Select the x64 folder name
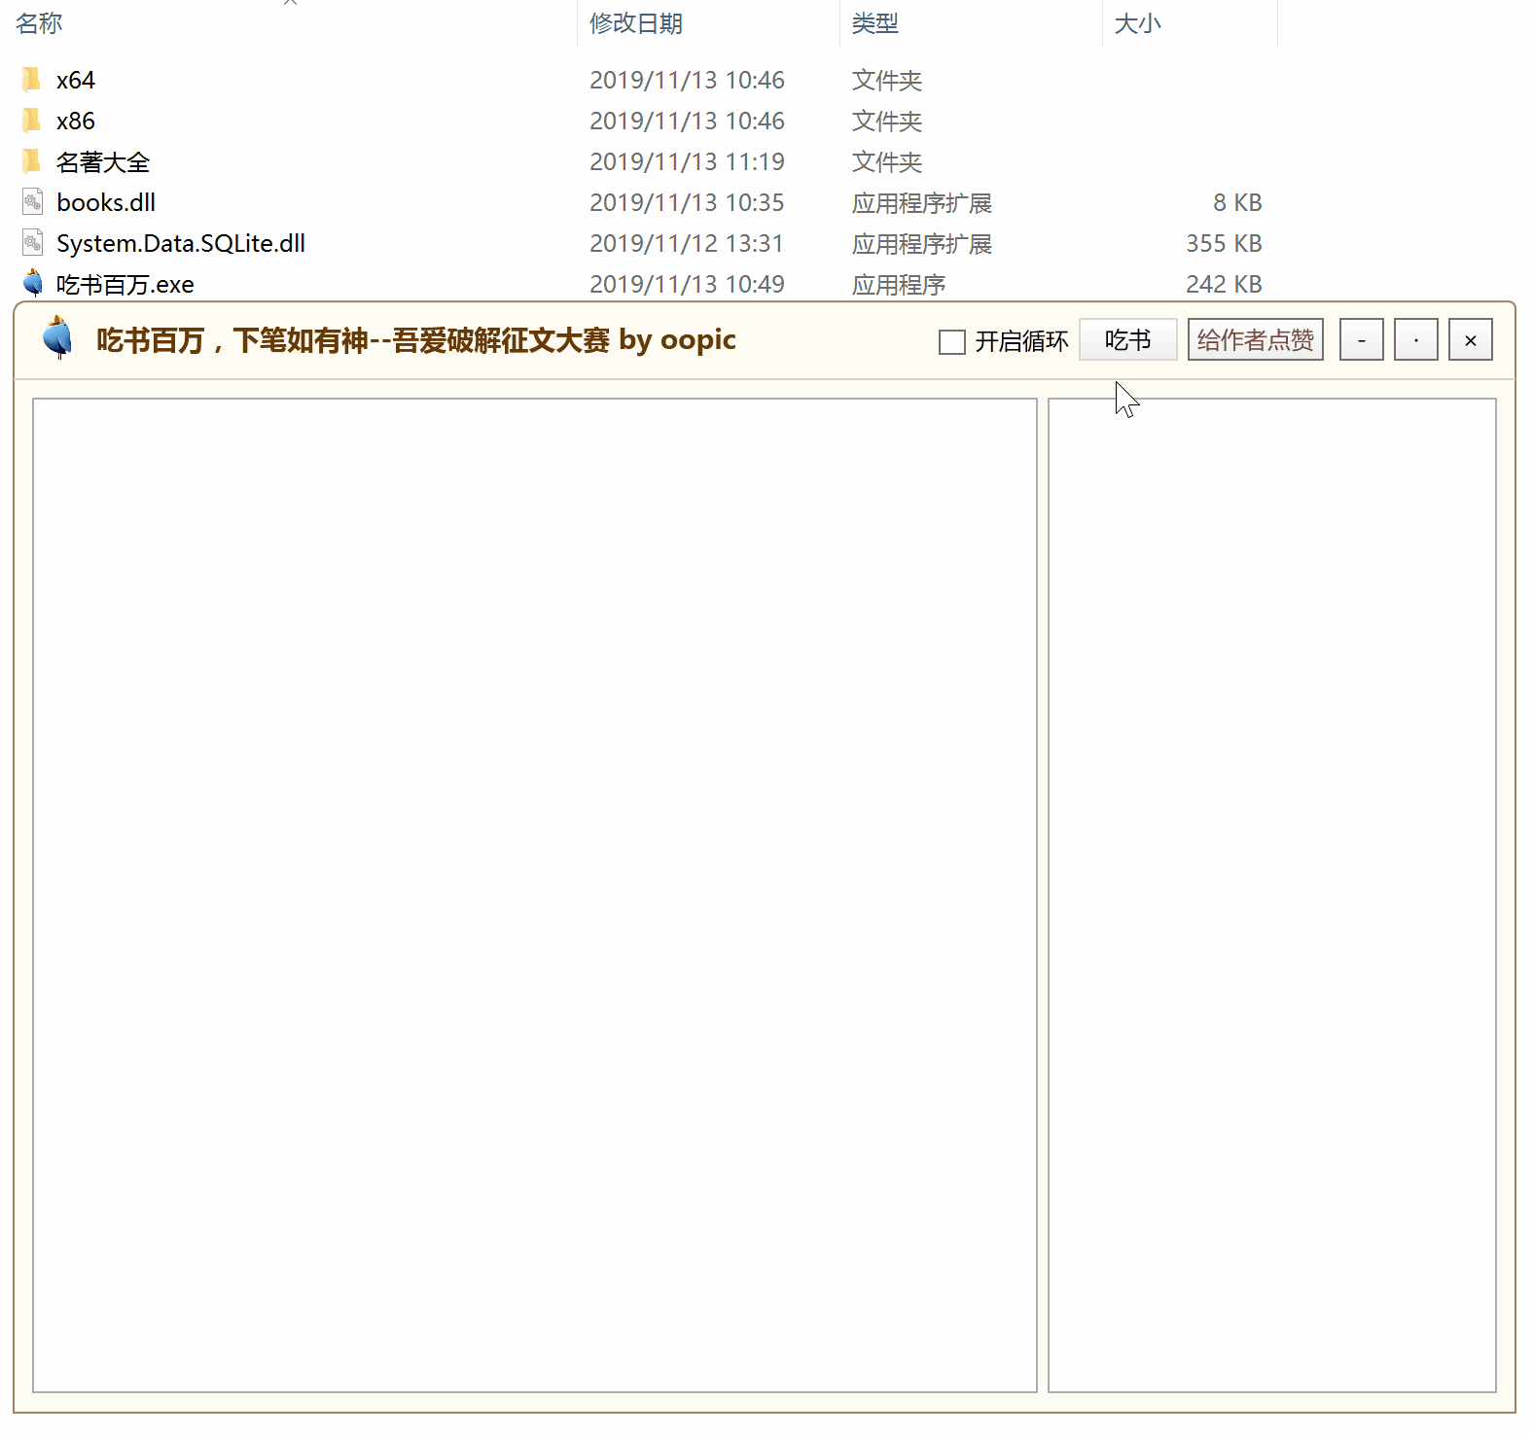This screenshot has width=1533, height=1435. coord(76,80)
